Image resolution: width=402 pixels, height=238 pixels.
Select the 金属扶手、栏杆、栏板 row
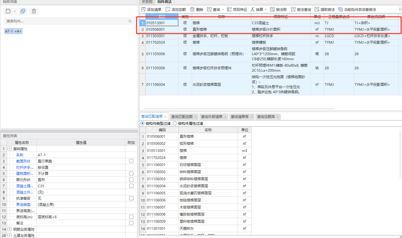221,36
